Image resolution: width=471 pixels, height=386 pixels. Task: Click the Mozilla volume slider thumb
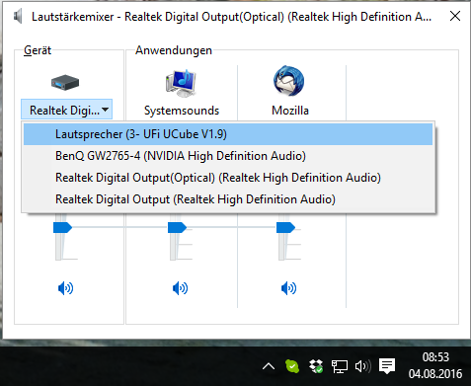285,228
